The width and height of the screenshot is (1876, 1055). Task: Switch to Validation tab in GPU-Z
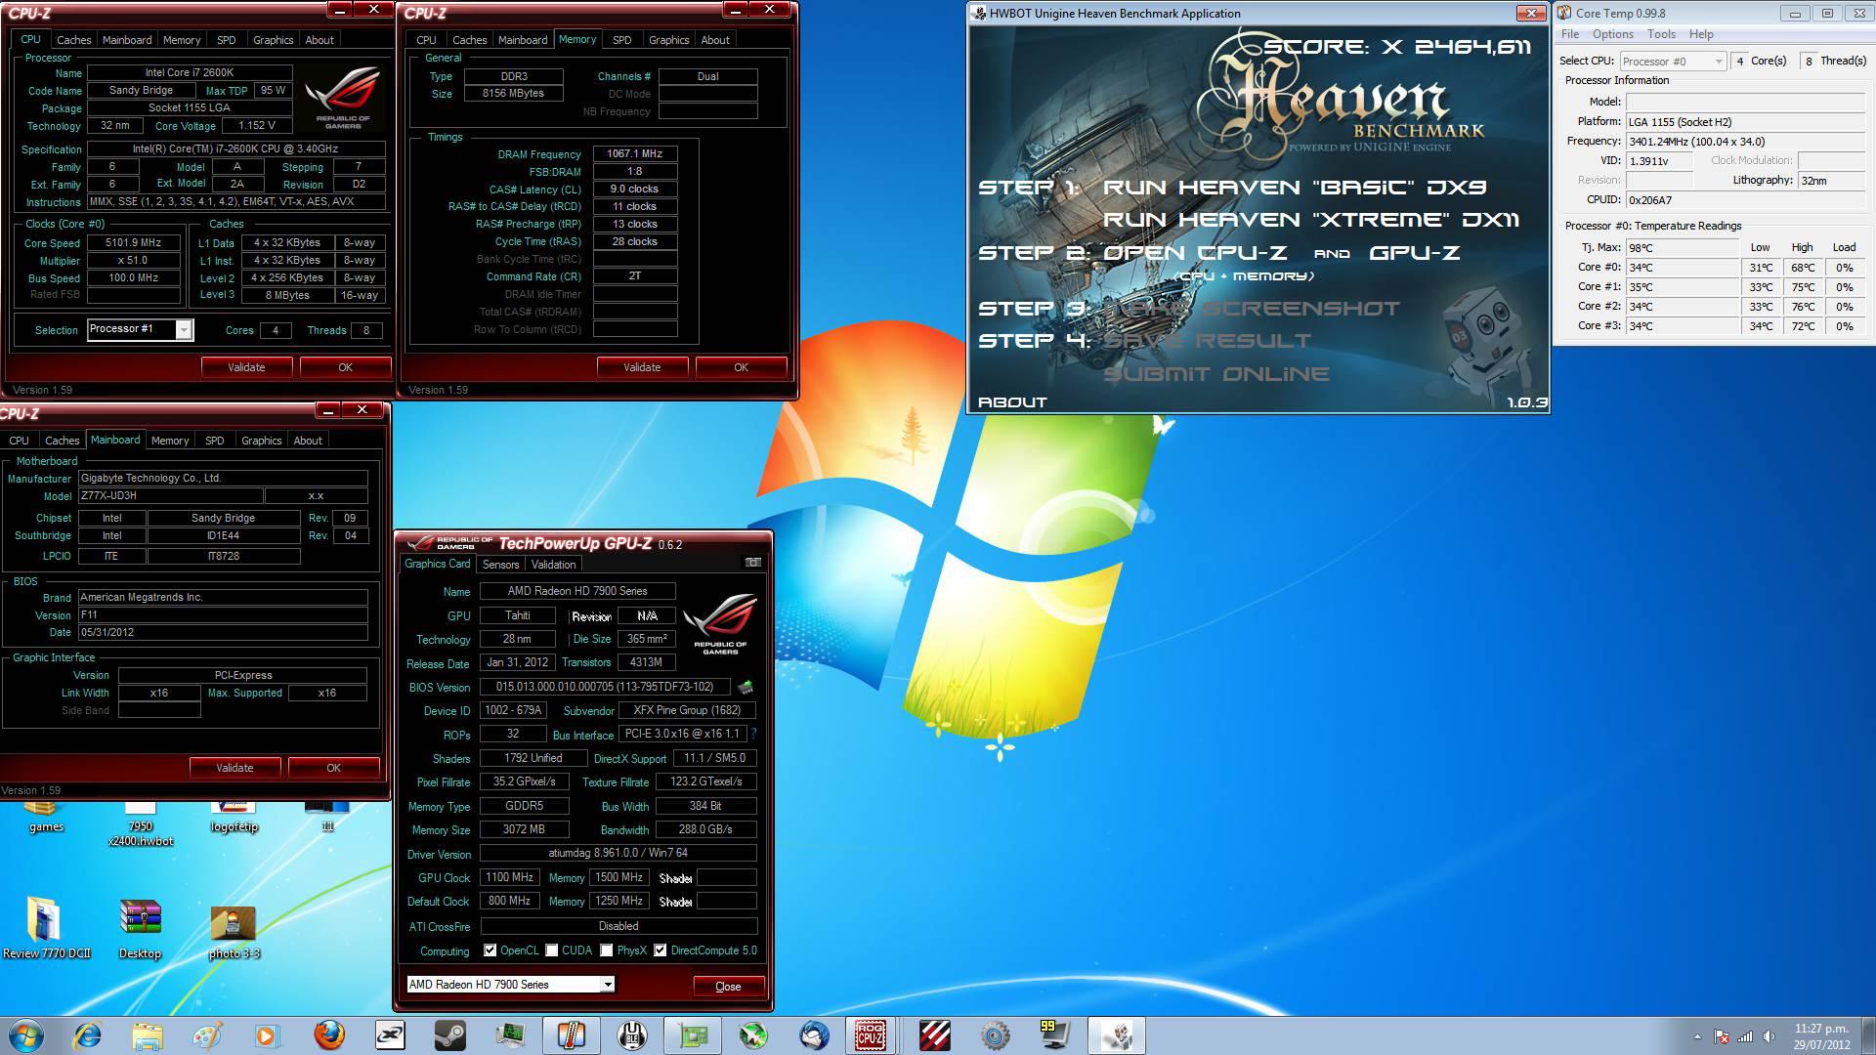pos(553,565)
